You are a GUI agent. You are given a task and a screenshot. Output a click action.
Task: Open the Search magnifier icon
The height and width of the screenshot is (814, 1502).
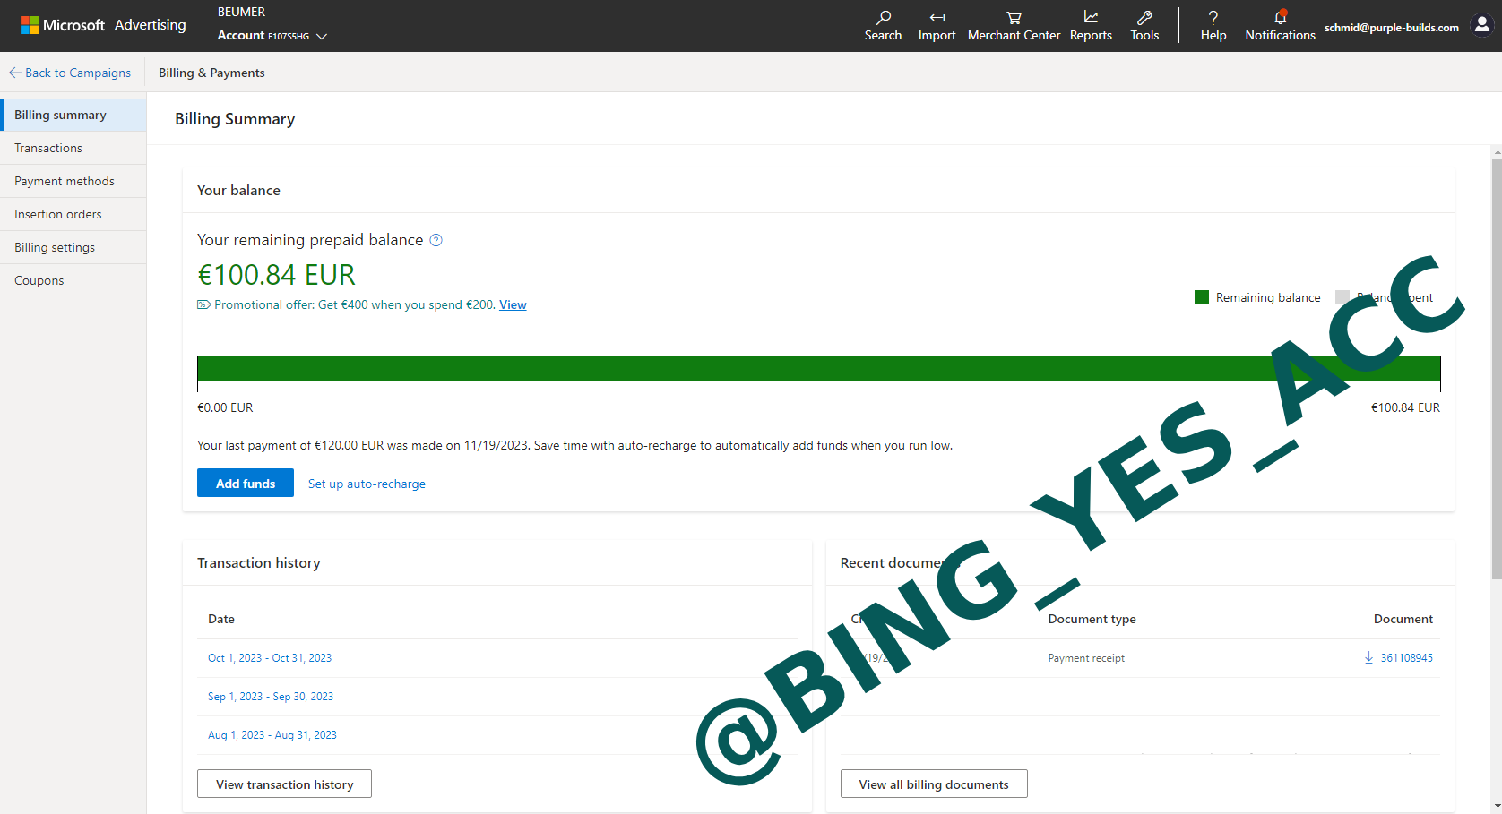(x=883, y=18)
